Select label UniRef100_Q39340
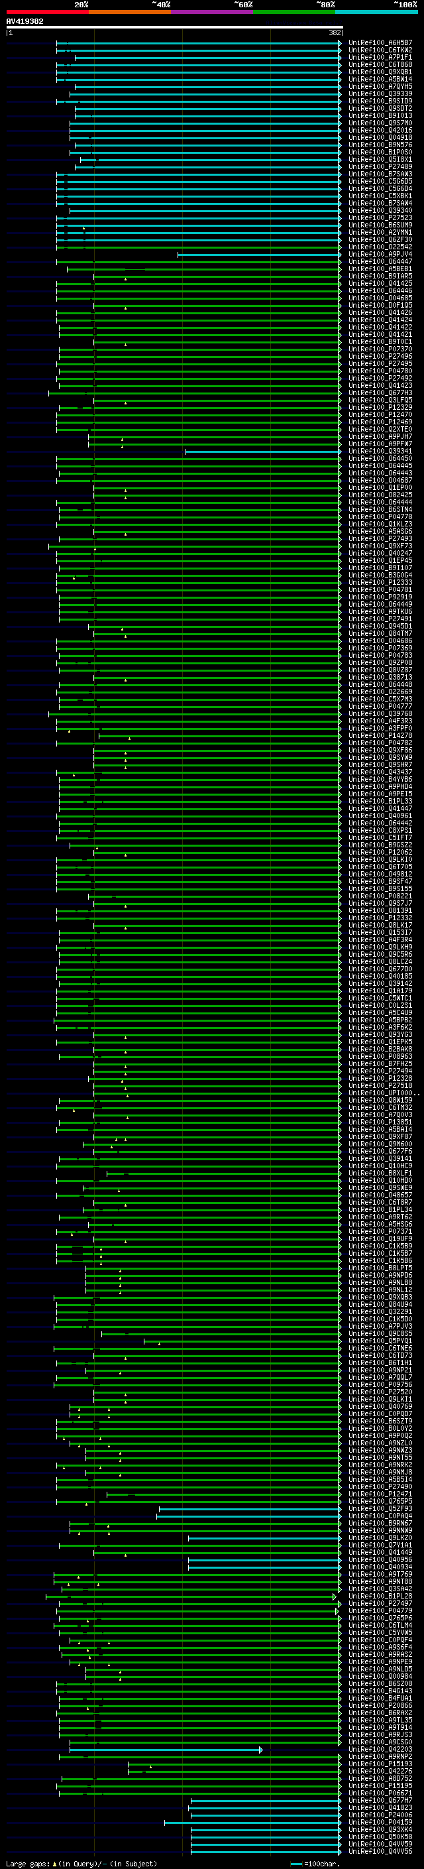The width and height of the screenshot is (424, 1869). [x=380, y=210]
